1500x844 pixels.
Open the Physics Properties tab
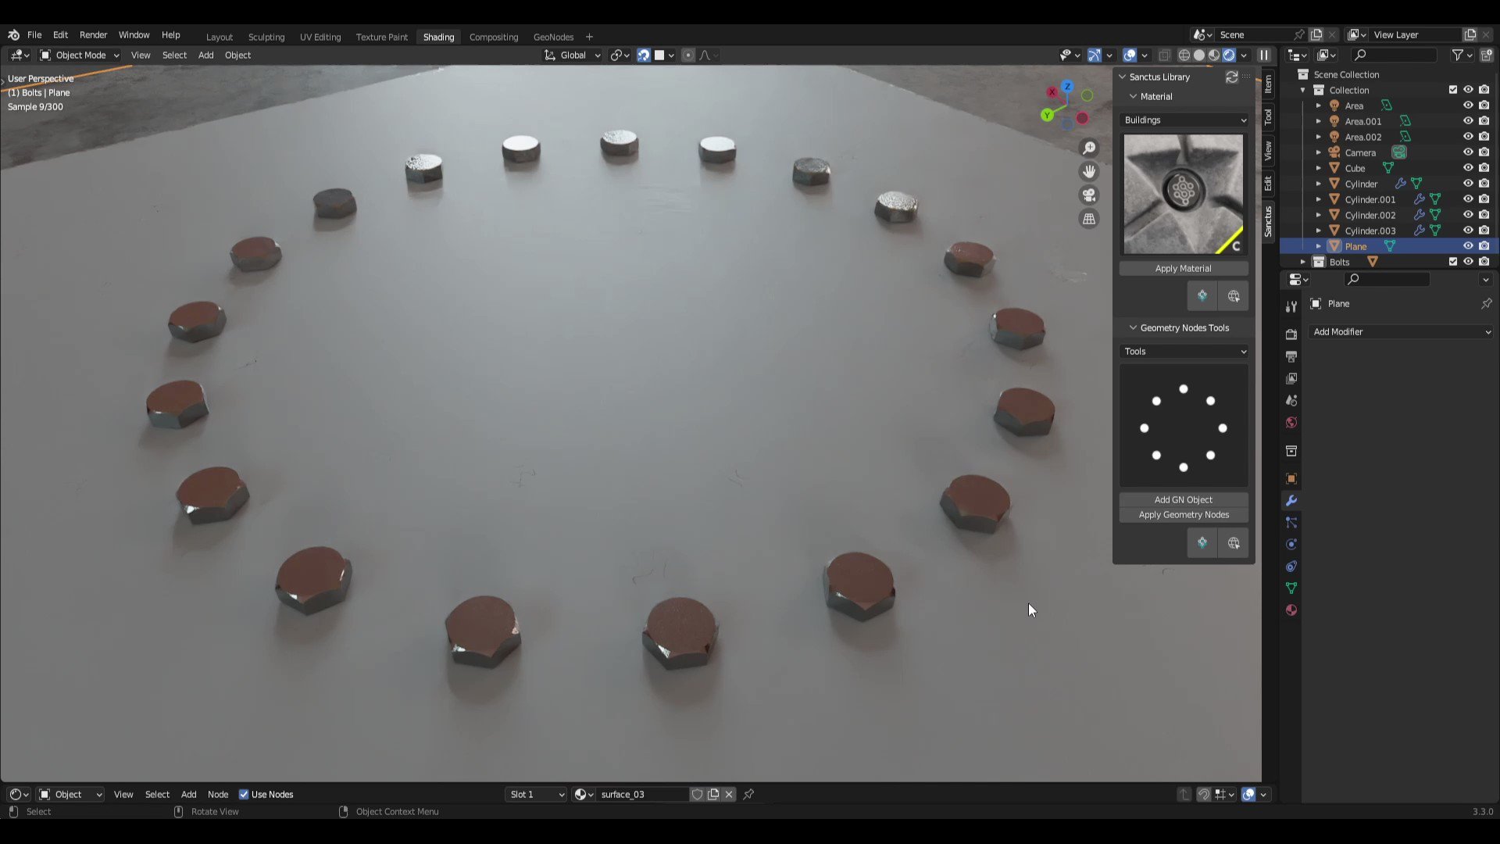tap(1291, 544)
